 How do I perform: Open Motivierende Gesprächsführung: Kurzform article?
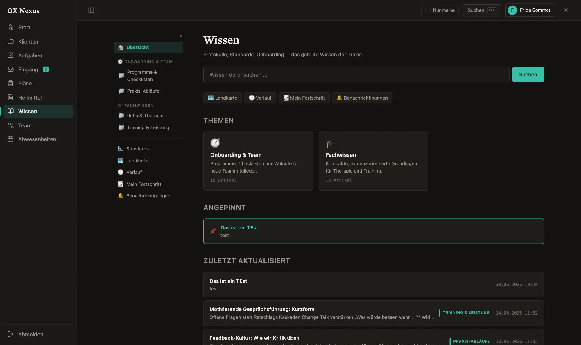tap(374, 313)
